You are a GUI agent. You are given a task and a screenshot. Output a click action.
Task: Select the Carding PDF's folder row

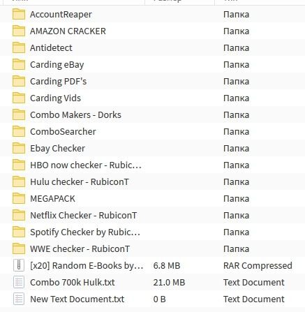point(152,81)
